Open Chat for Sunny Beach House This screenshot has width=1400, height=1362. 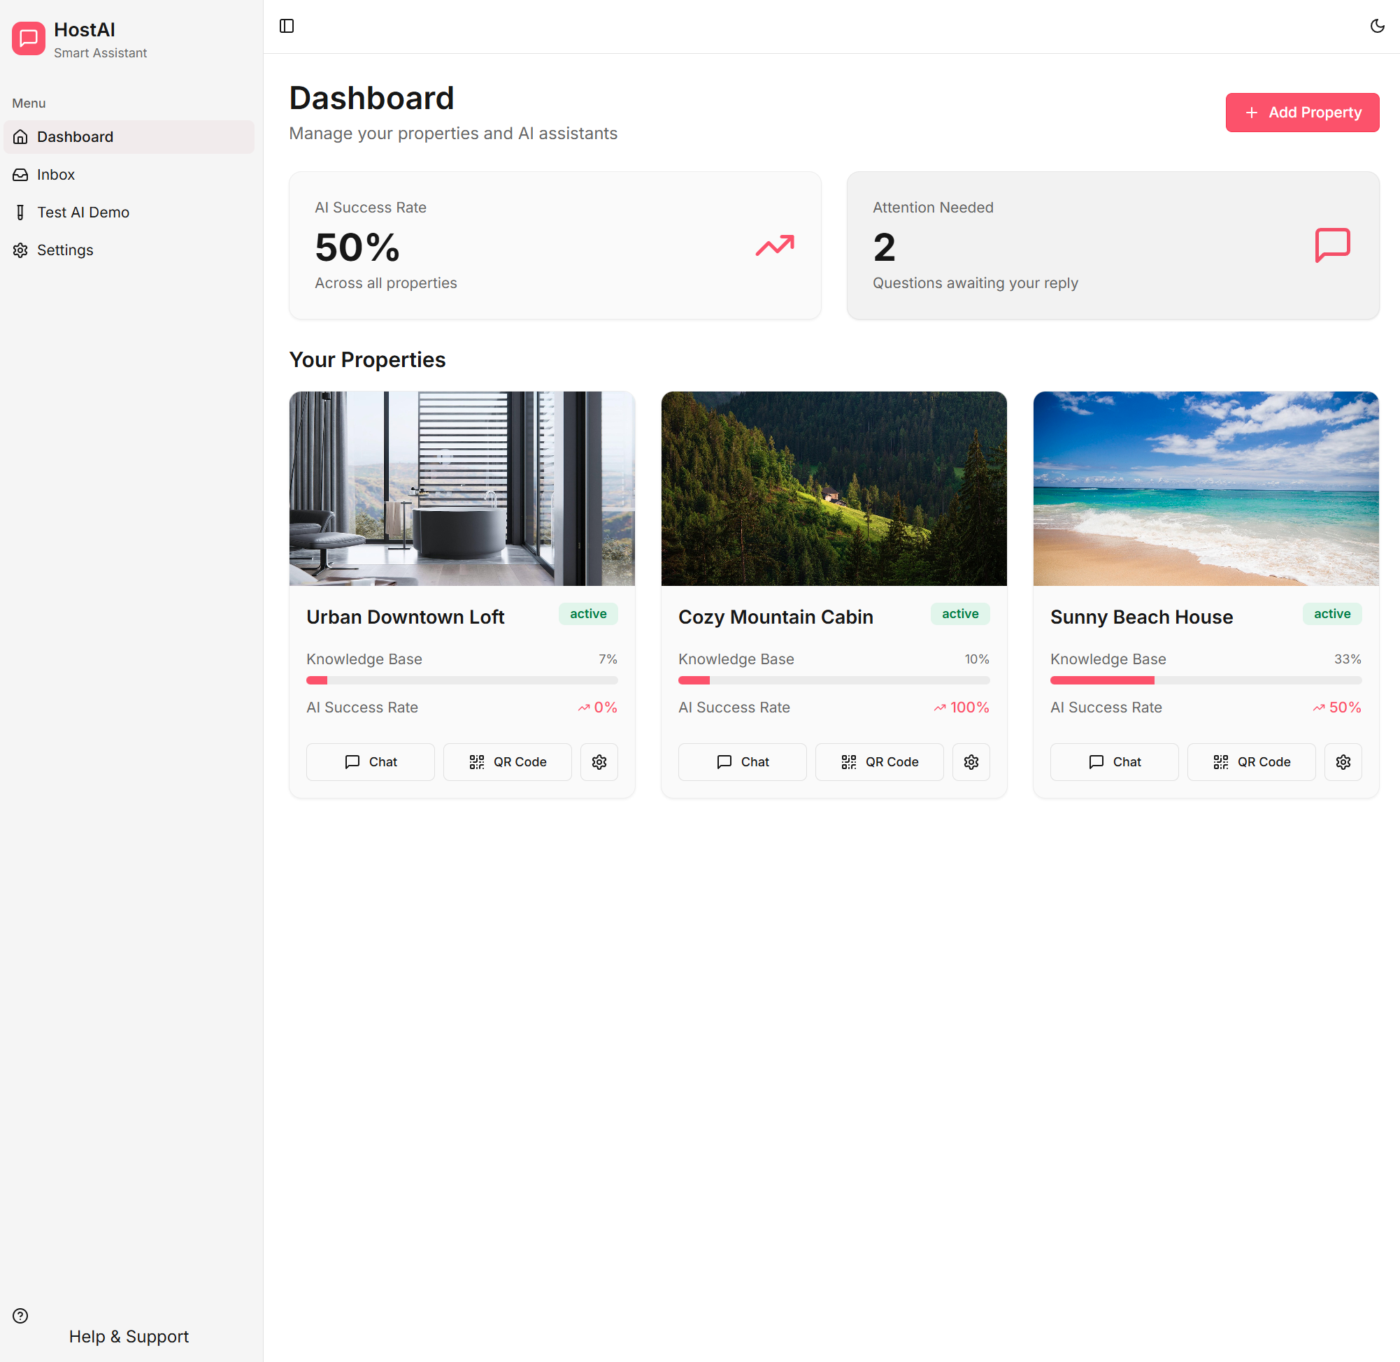(1114, 762)
